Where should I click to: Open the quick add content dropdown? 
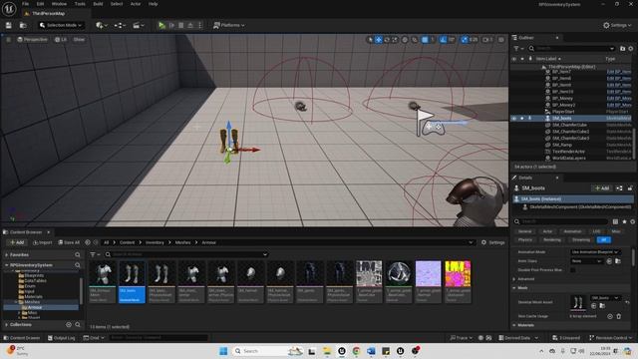coord(102,25)
